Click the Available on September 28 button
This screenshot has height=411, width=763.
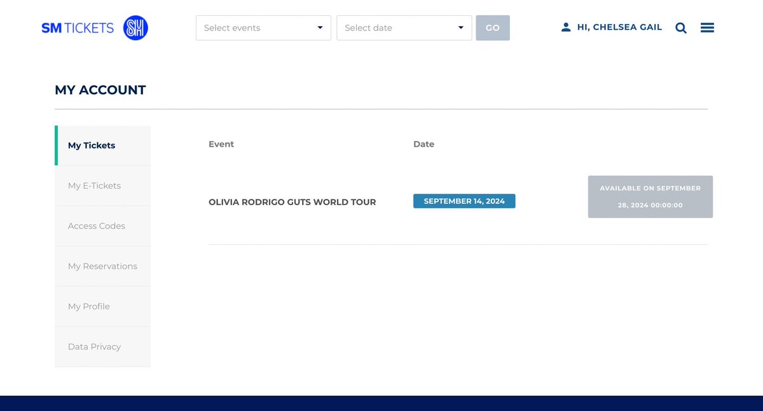(650, 197)
